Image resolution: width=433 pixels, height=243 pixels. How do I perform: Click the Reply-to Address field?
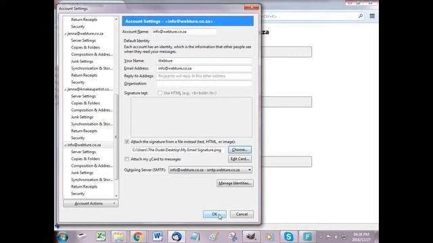point(204,76)
